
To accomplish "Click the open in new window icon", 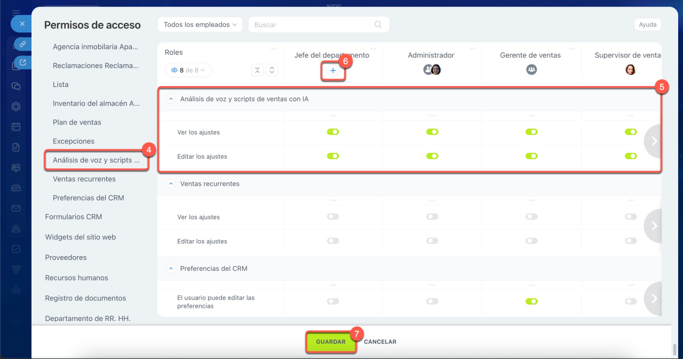I will [x=22, y=63].
